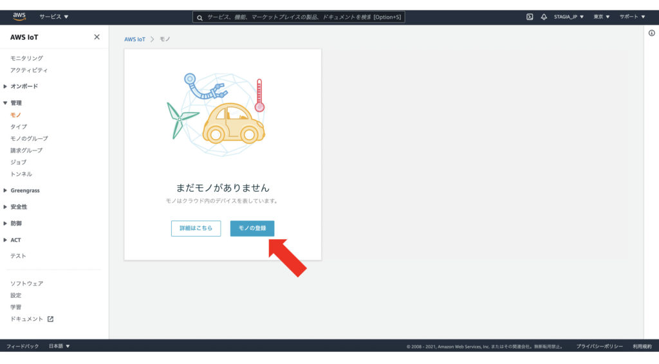Click the info icon at right edge
The height and width of the screenshot is (364, 659).
point(651,33)
